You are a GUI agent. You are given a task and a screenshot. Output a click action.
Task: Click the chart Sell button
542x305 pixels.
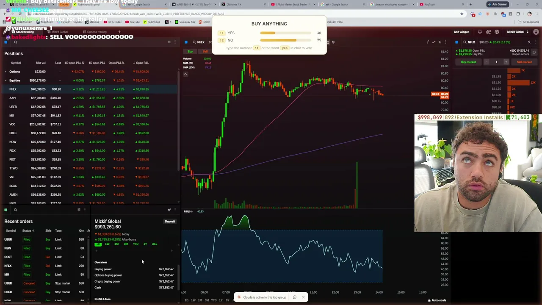(205, 51)
